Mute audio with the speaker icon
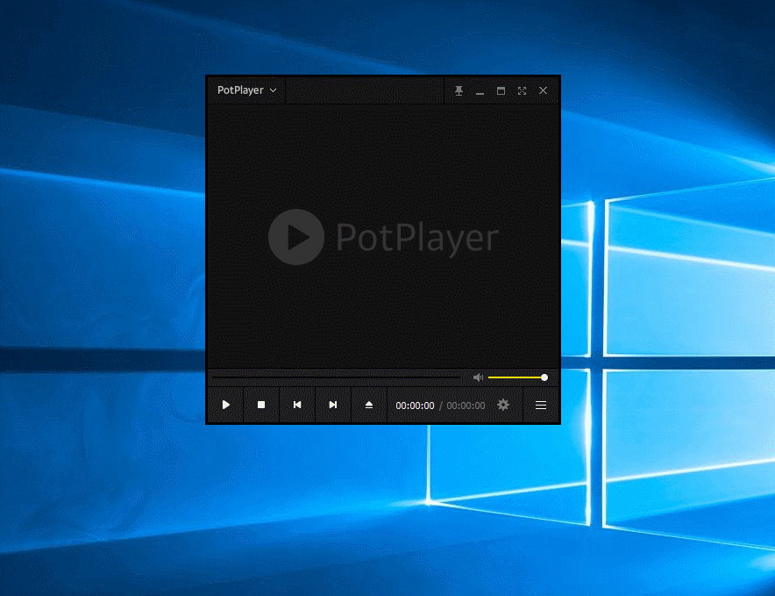Screen dimensions: 775x596 [478, 377]
